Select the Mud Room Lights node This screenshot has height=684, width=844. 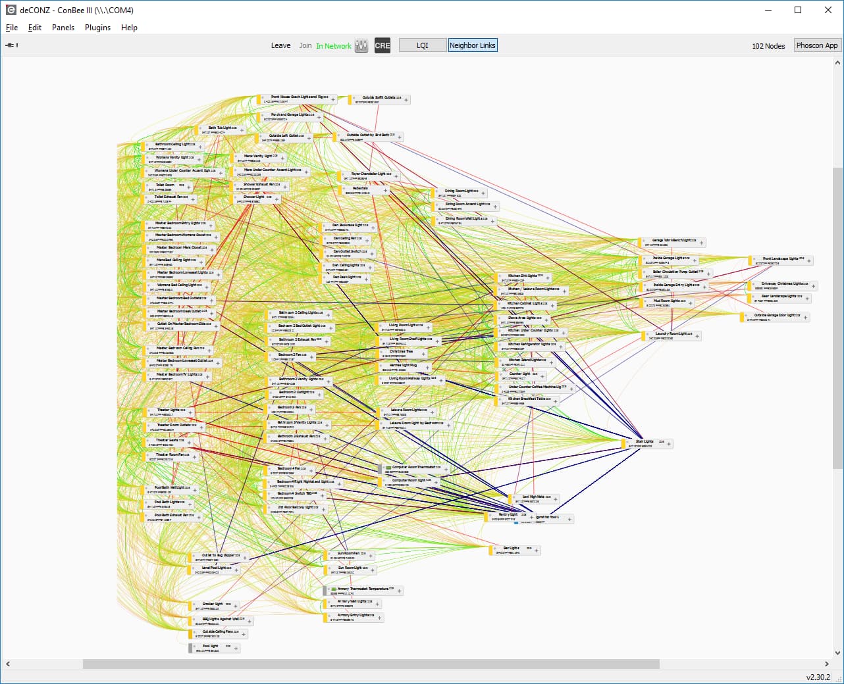tap(666, 303)
